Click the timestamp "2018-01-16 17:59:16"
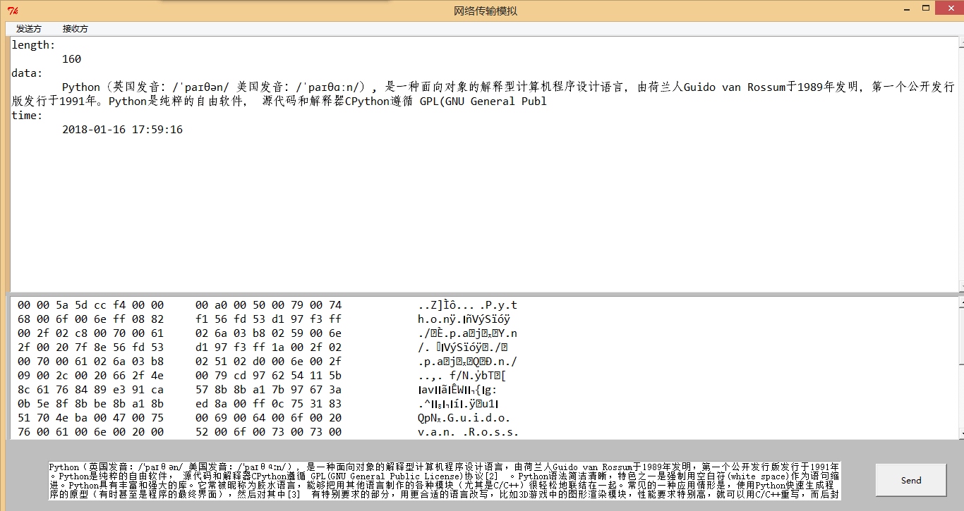This screenshot has height=511, width=964. click(122, 130)
